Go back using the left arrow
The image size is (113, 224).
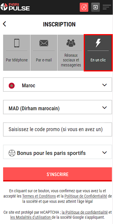pyautogui.click(x=5, y=24)
